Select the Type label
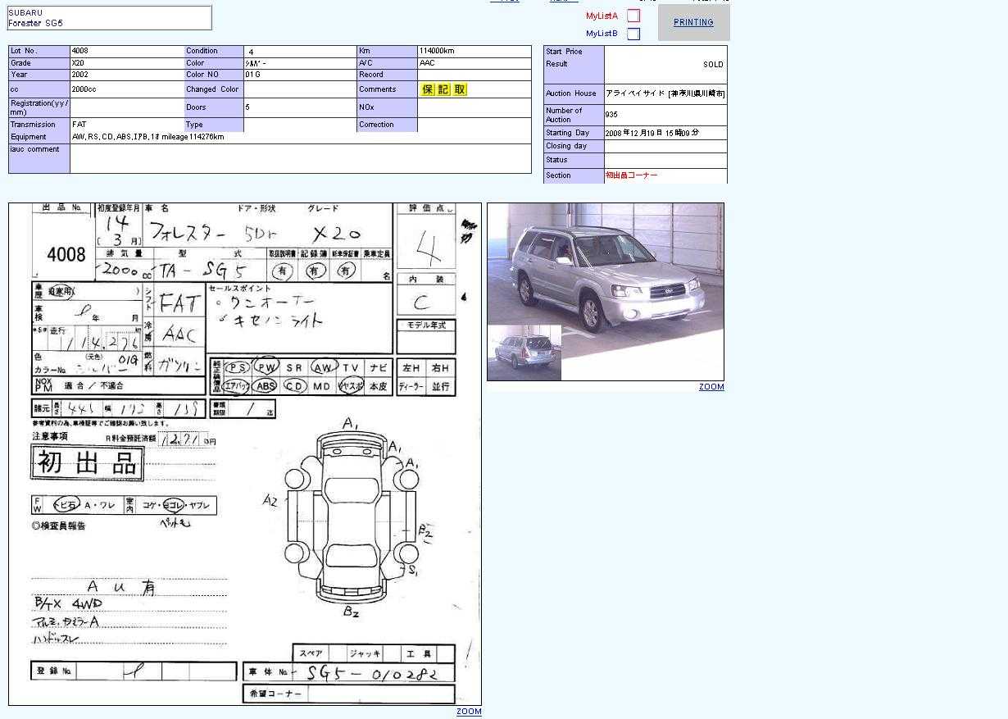This screenshot has height=719, width=1008. 194,125
